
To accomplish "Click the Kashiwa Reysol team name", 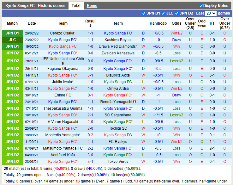I will (x=118, y=40).
